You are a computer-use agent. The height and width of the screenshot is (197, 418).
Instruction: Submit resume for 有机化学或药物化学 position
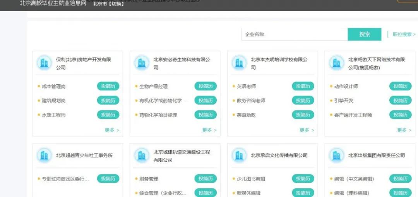(x=206, y=100)
